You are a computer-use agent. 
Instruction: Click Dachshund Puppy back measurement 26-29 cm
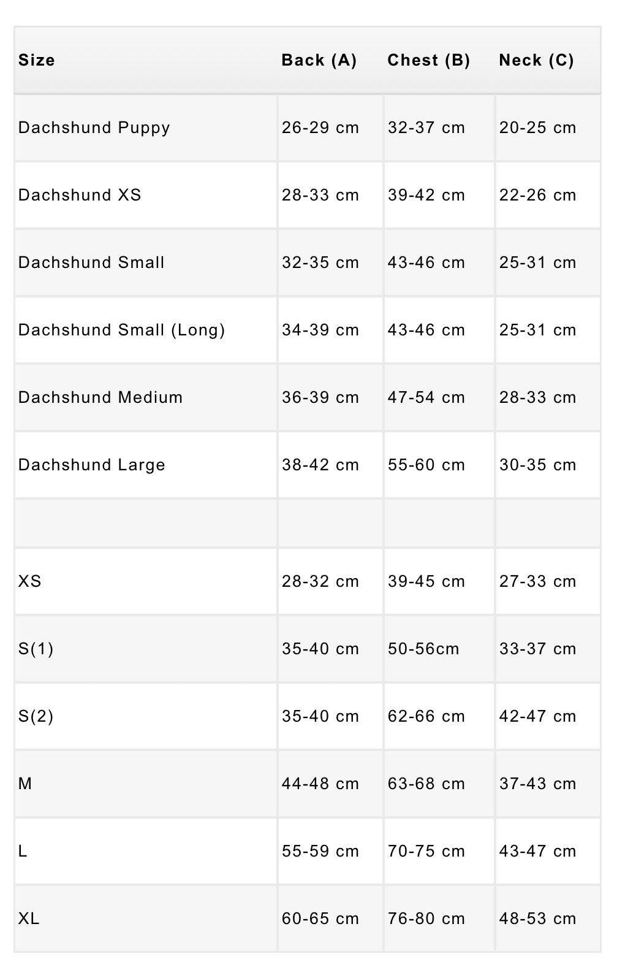(x=320, y=128)
